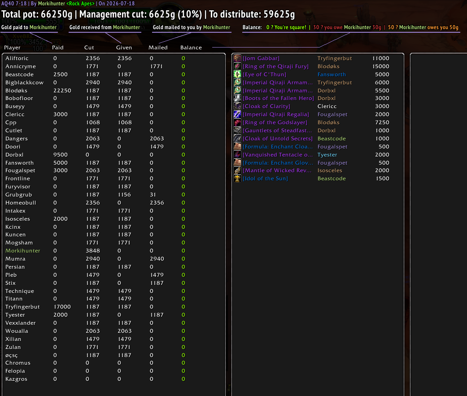The width and height of the screenshot is (467, 396).
Task: Click the Ring of the Godslayer icon
Action: [x=237, y=122]
